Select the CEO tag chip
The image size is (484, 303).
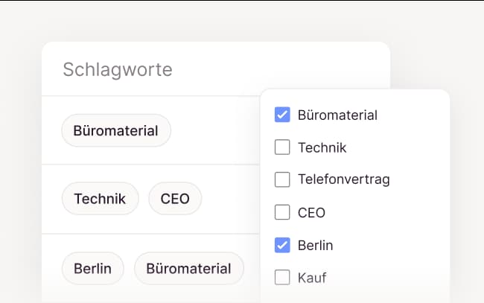coord(175,199)
